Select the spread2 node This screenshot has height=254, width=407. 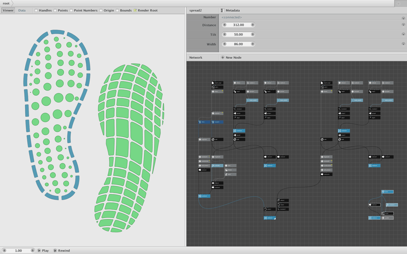(x=357, y=91)
